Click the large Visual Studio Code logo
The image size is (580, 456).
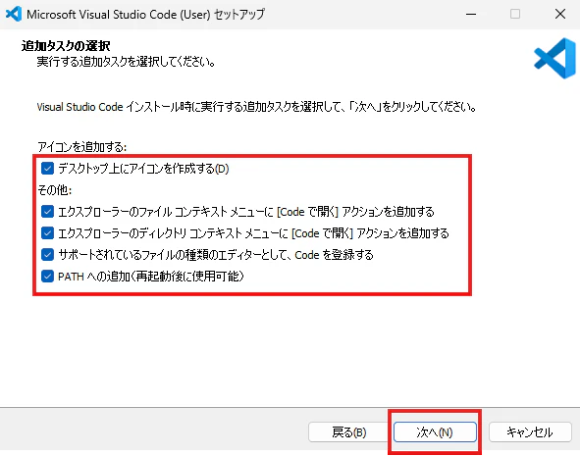point(554,59)
